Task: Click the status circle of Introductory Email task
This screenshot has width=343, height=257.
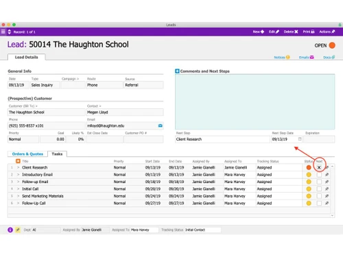Action: click(309, 175)
